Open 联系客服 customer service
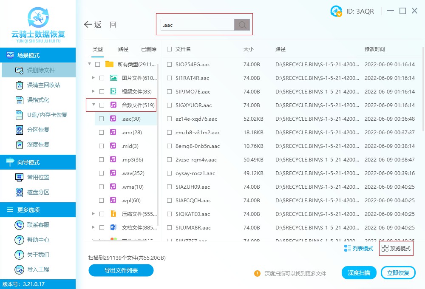Image resolution: width=425 pixels, height=289 pixels. [x=38, y=225]
